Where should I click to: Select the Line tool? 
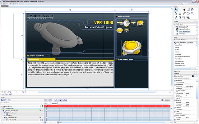(x=180, y=10)
